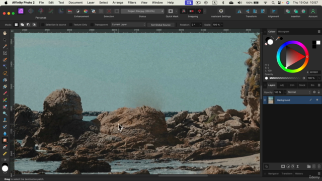The width and height of the screenshot is (322, 181).
Task: Select the Selection Brush tool
Action: (x=5, y=60)
